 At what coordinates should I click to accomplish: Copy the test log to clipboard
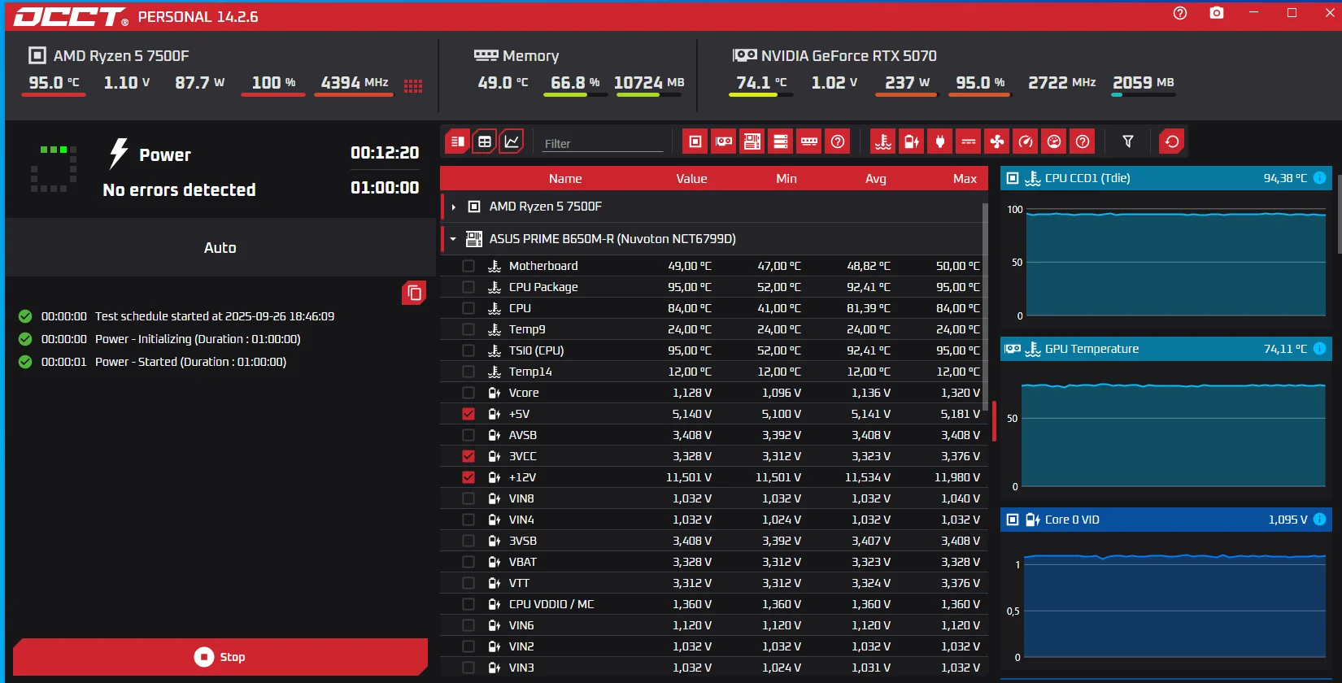pyautogui.click(x=414, y=293)
